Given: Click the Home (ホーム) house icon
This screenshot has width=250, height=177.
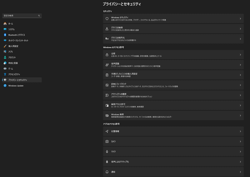Looking at the screenshot, I should pyautogui.click(x=5, y=24).
